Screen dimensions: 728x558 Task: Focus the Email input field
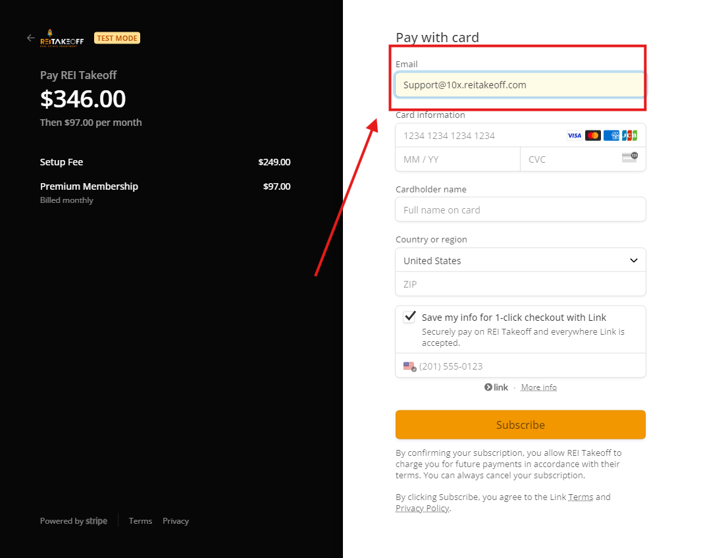(x=521, y=85)
